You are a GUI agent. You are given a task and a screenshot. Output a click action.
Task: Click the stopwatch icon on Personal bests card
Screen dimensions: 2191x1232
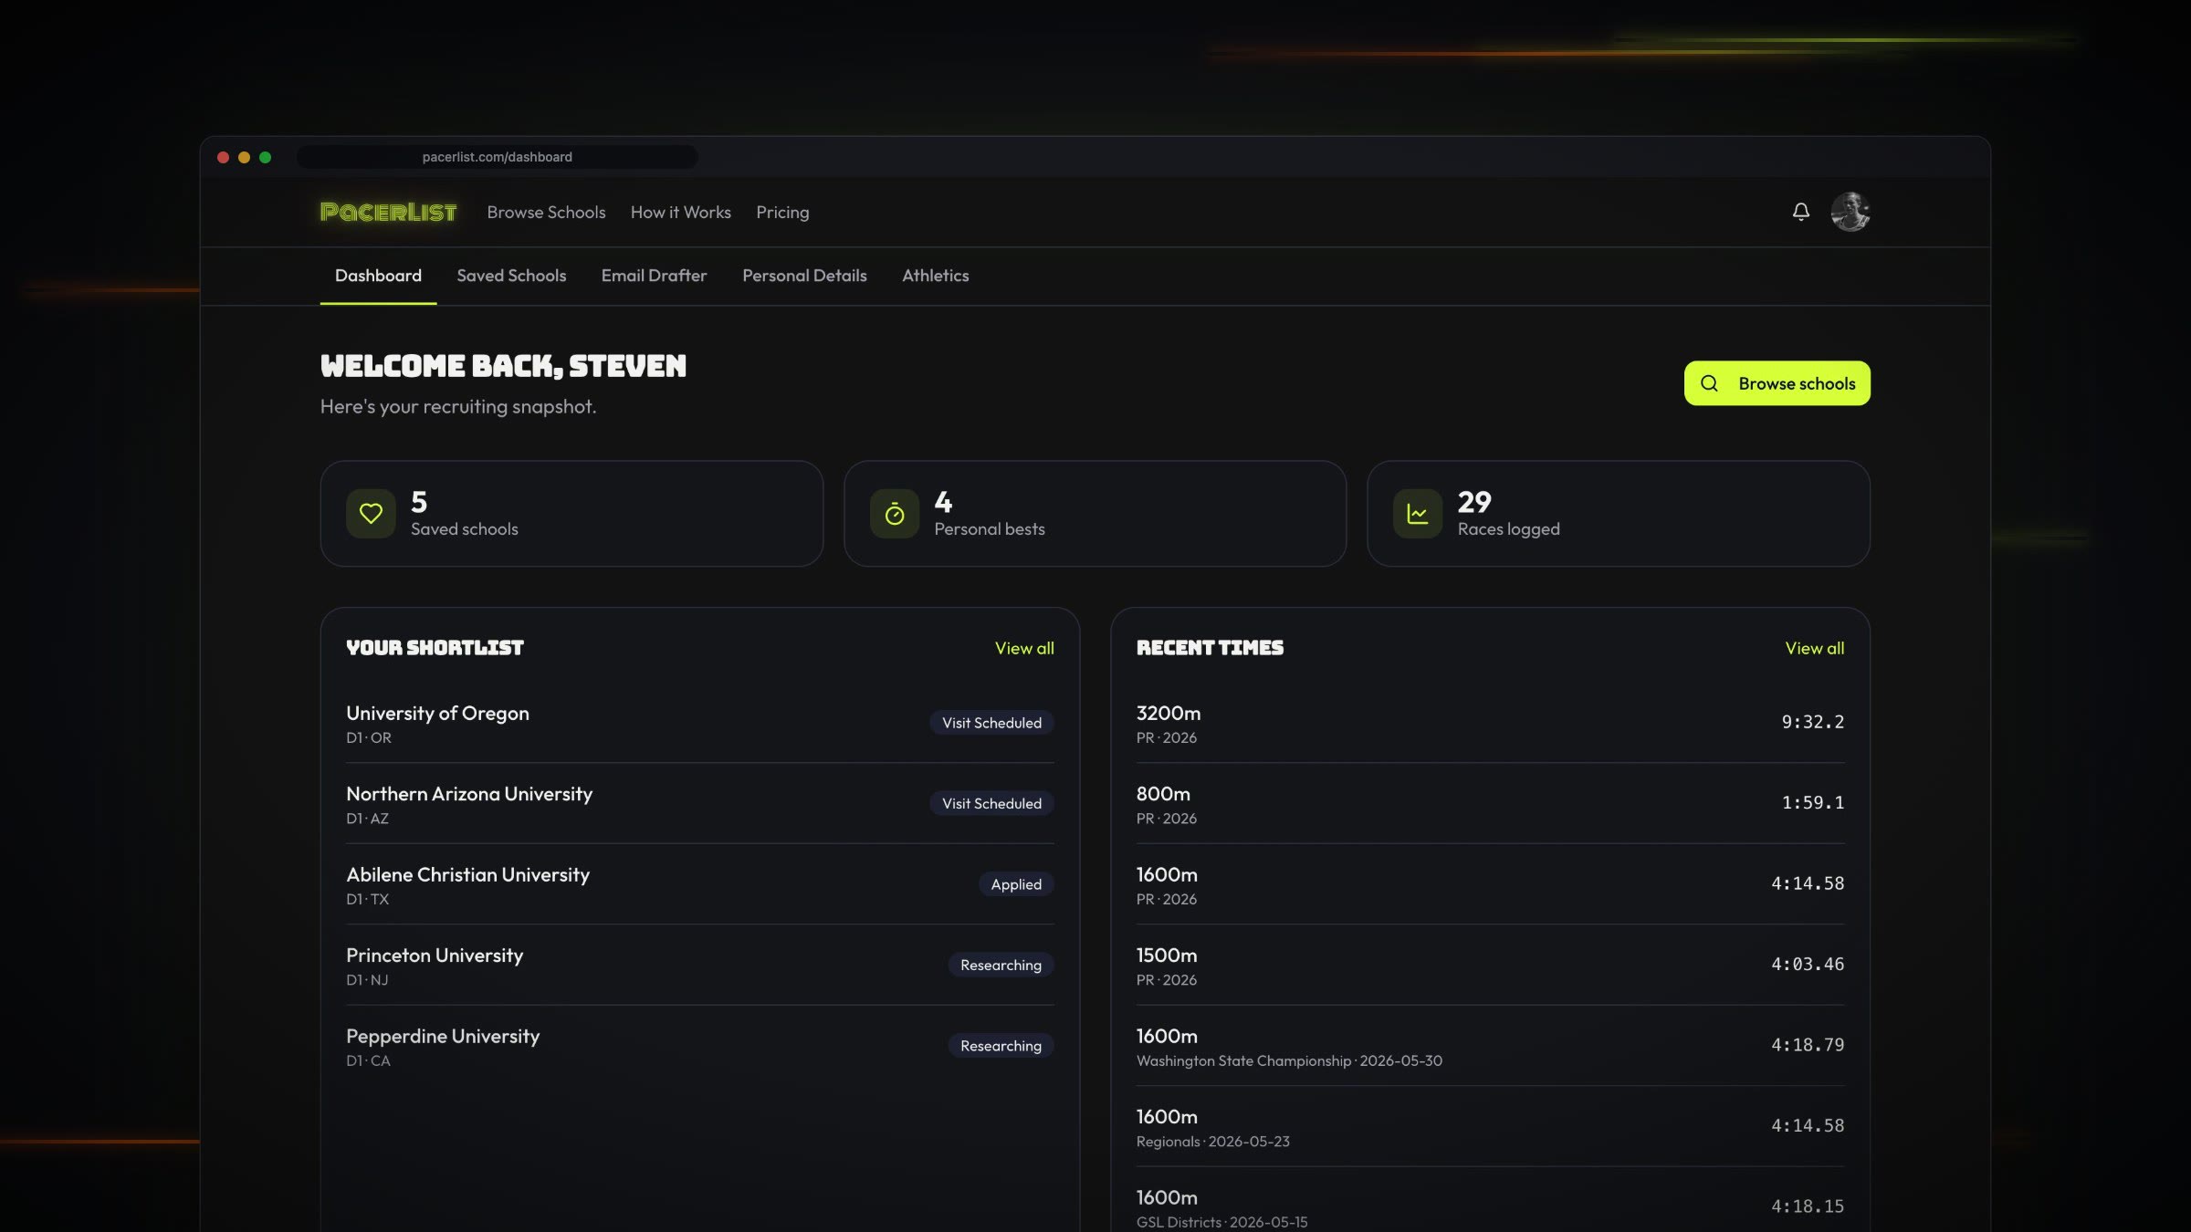coord(895,514)
